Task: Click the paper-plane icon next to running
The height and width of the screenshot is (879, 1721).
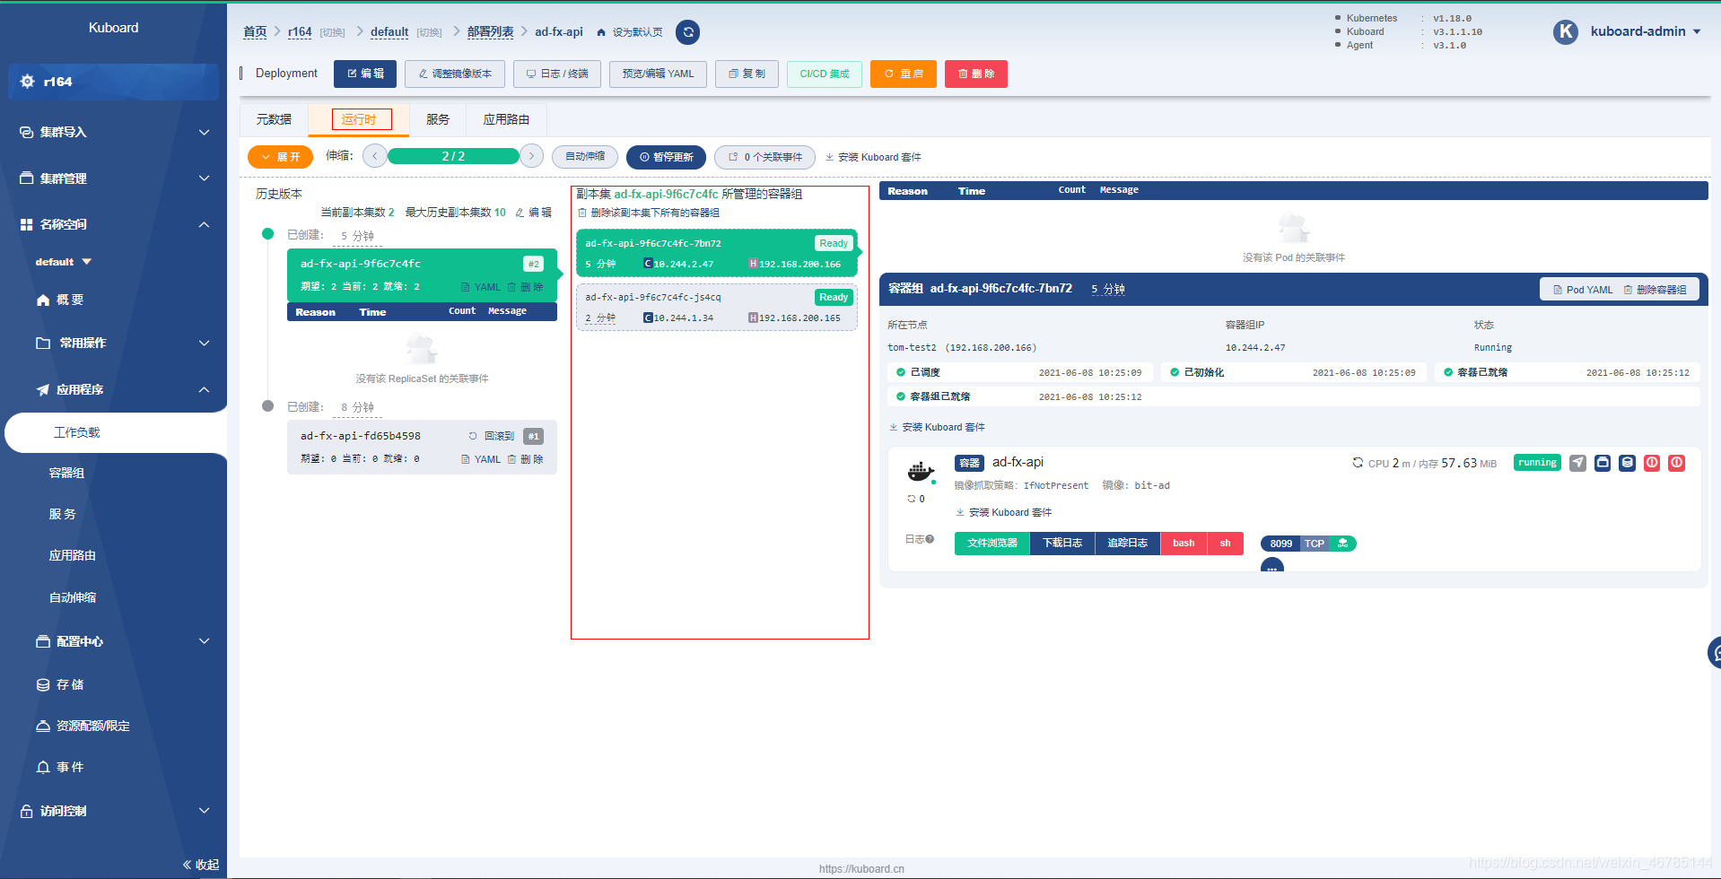Action: pos(1577,463)
